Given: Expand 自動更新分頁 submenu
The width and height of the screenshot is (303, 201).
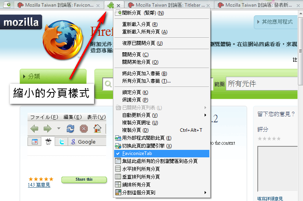Looking at the screenshot, I should coord(162,115).
